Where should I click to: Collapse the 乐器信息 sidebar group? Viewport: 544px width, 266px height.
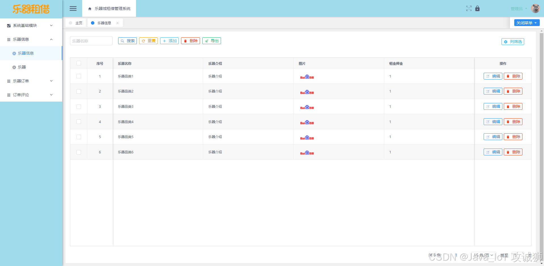pyautogui.click(x=31, y=39)
